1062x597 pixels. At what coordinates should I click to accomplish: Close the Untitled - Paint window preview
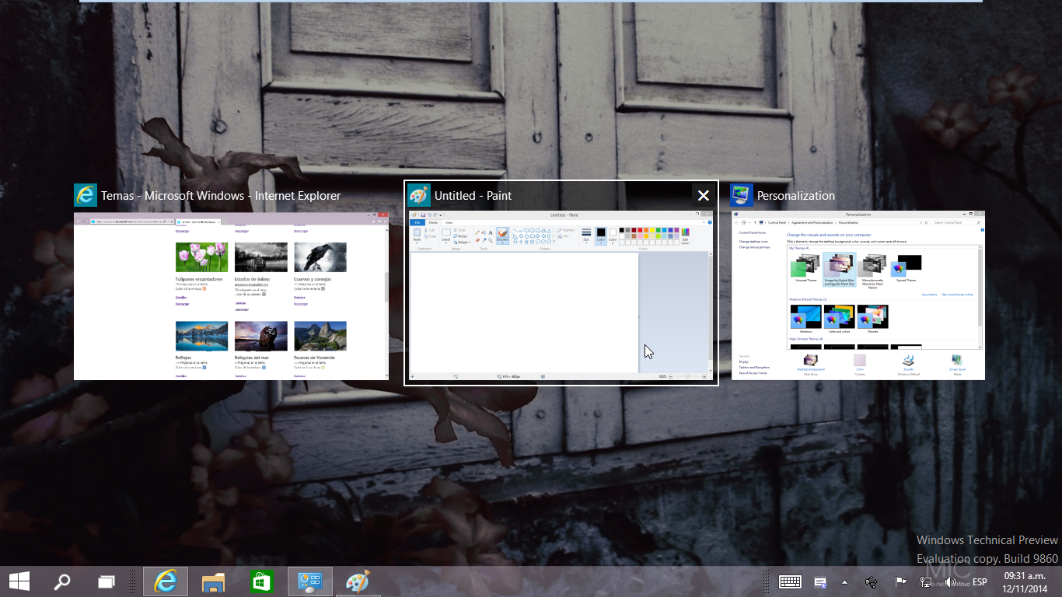(x=703, y=196)
